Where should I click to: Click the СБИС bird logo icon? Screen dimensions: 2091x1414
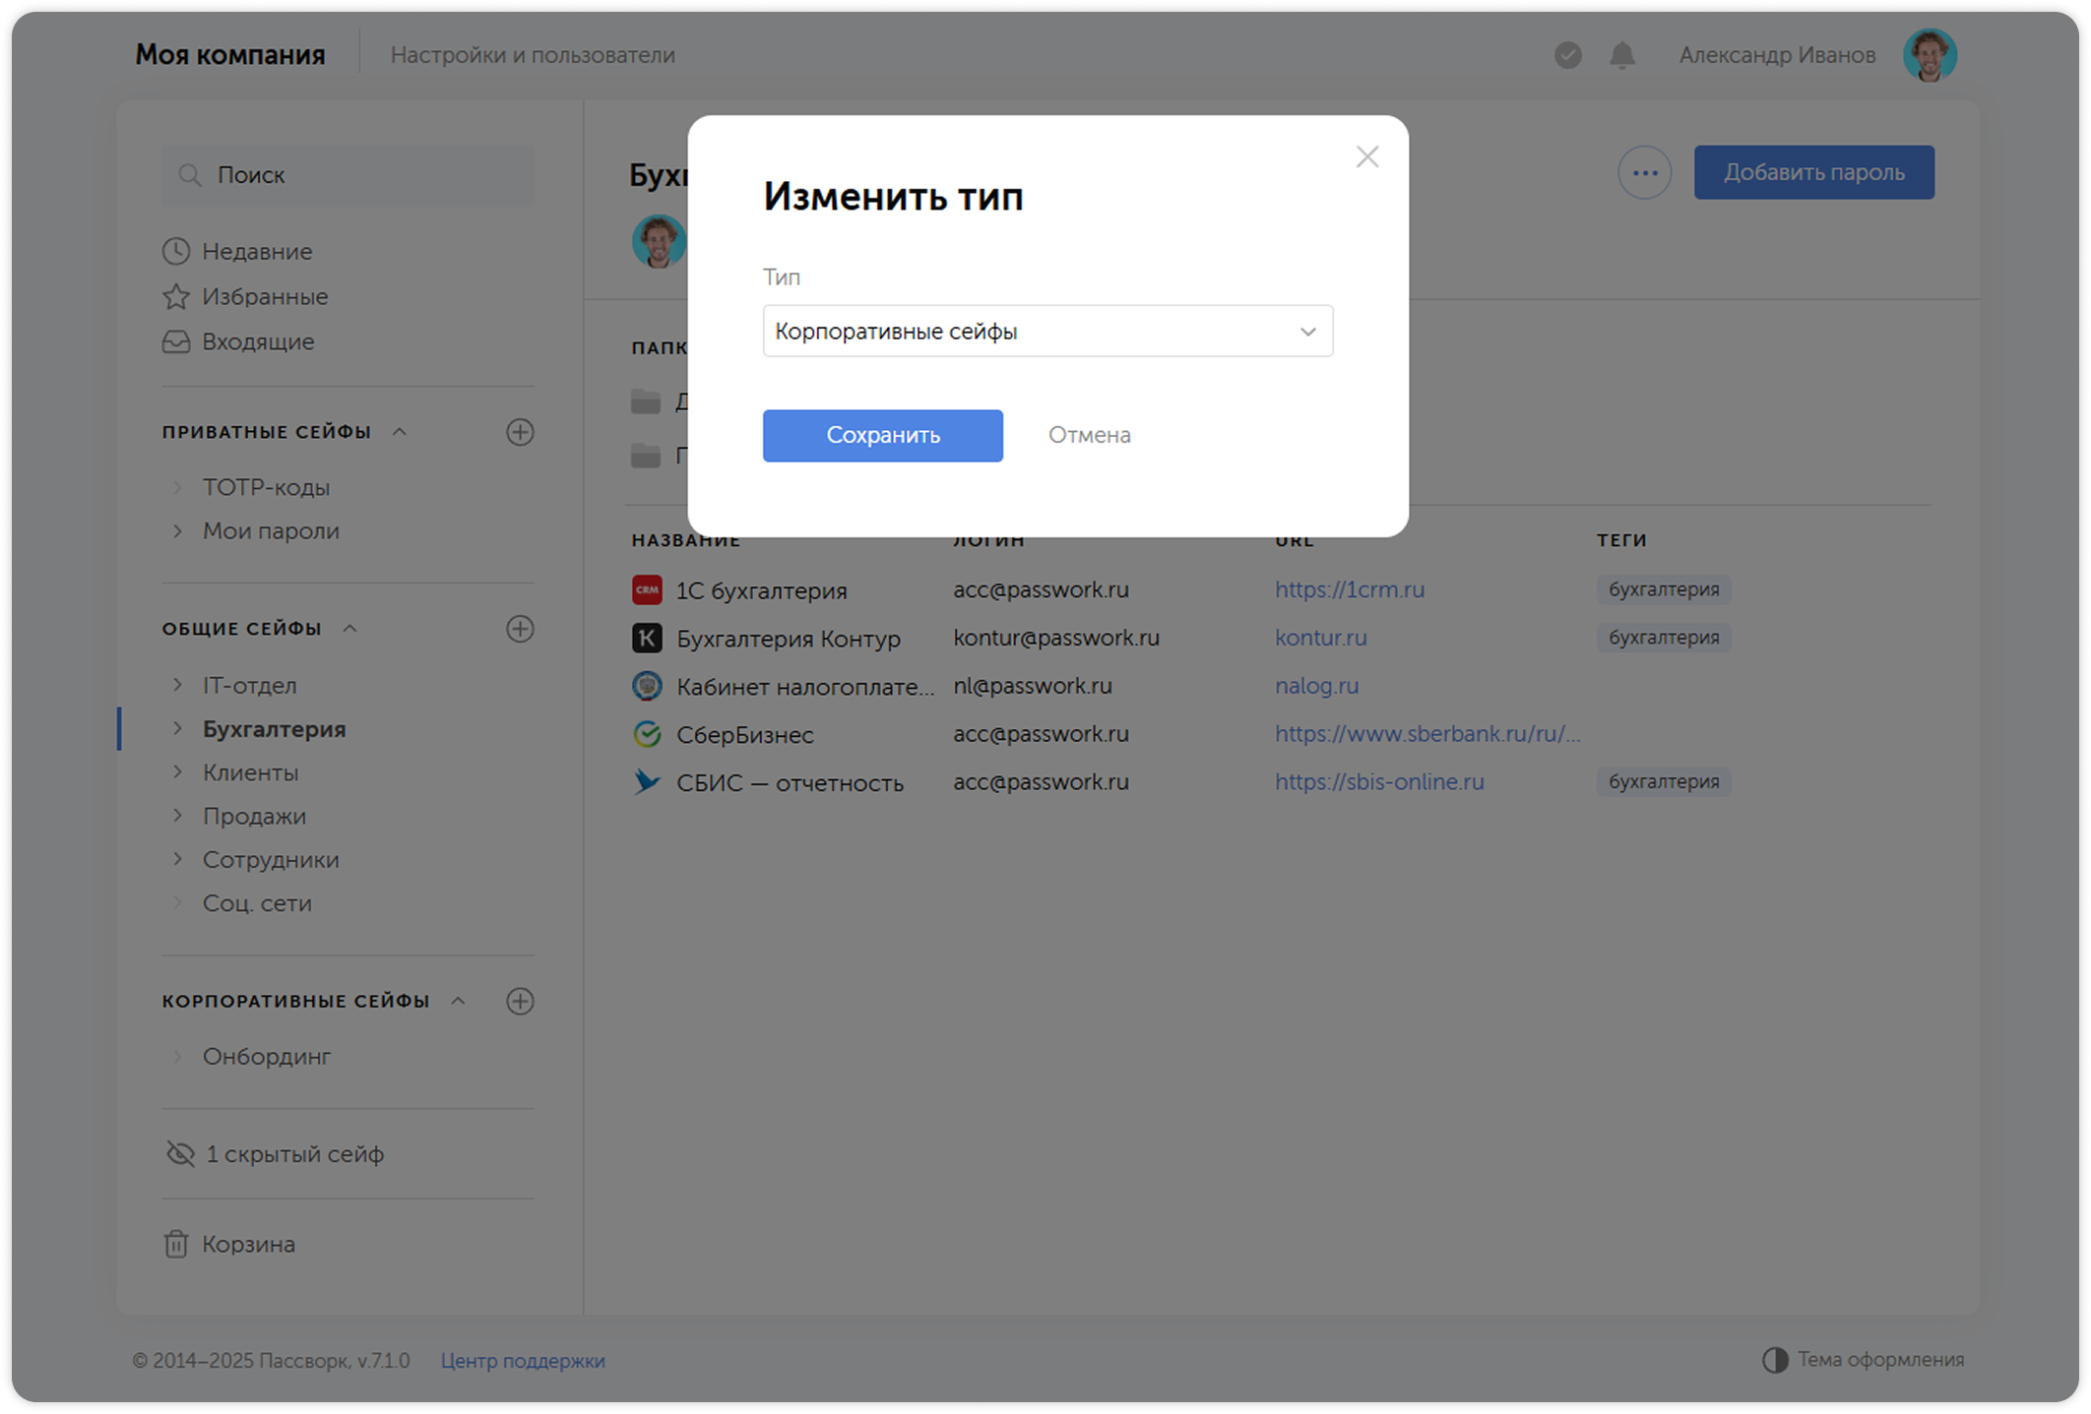(x=647, y=782)
